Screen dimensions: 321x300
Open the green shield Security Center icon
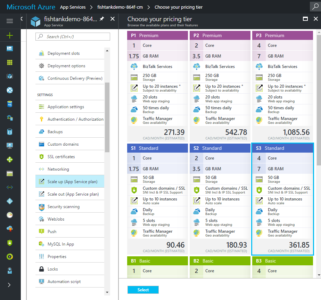coord(10,243)
